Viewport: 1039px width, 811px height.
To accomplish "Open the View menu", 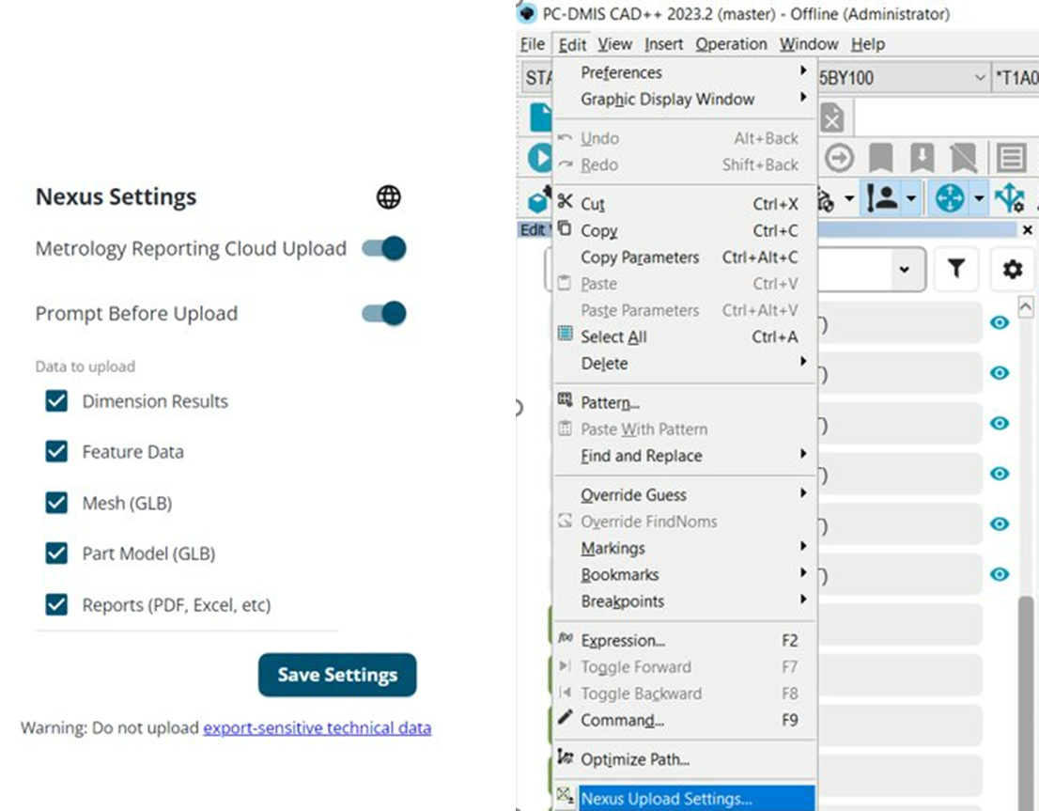I will 615,44.
